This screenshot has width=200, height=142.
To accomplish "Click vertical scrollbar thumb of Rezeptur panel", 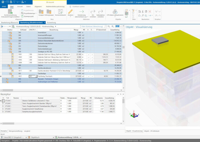I will click(x=123, y=101).
